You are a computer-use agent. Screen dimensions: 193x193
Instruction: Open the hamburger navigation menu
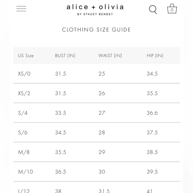(x=21, y=9)
